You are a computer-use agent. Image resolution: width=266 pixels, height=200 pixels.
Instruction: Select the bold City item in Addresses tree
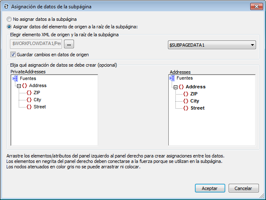pyautogui.click(x=195, y=101)
